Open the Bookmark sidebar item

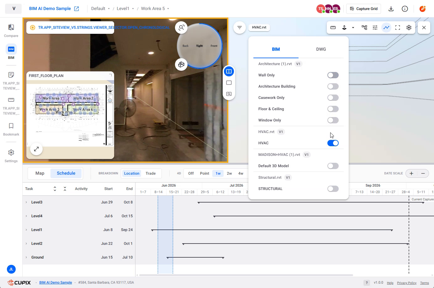click(11, 129)
